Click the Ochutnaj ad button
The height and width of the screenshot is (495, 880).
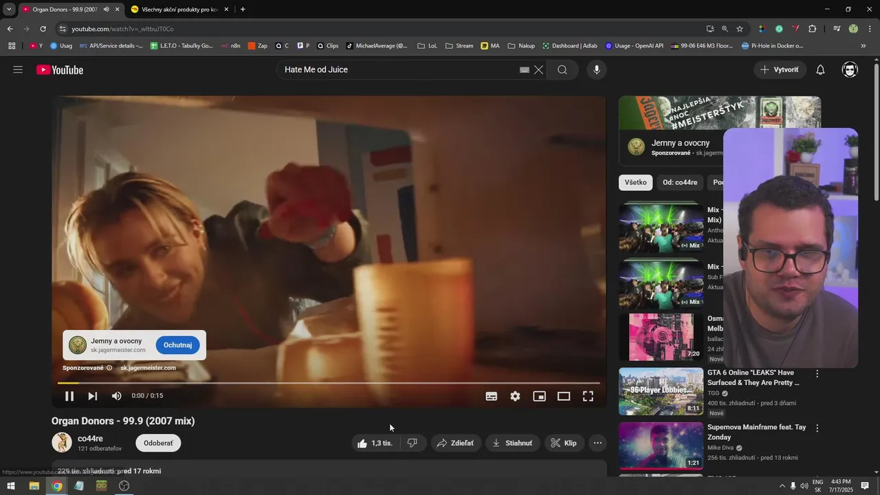(177, 345)
